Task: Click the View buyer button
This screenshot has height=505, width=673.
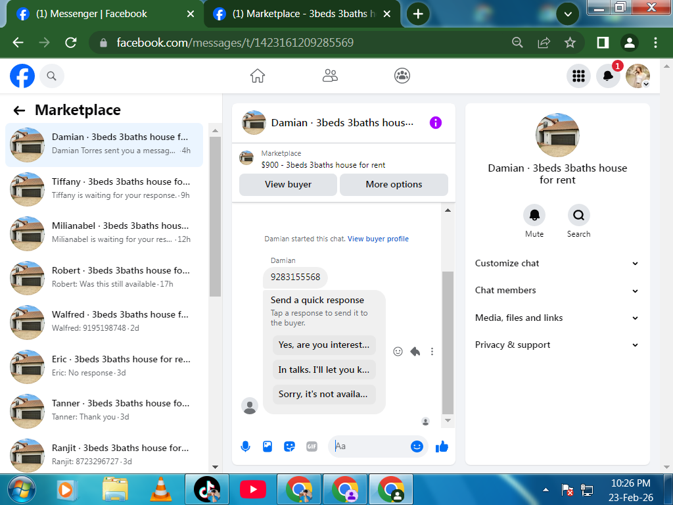Action: (x=288, y=185)
